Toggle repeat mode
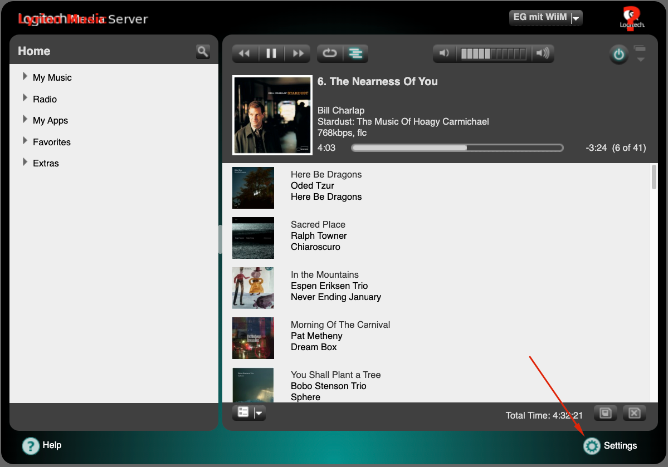This screenshot has height=467, width=668. 330,53
